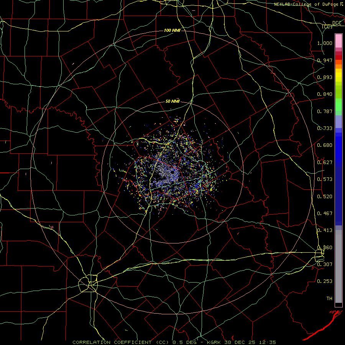Click the 0.520 color scale label
This screenshot has width=345, height=345.
pyautogui.click(x=325, y=197)
